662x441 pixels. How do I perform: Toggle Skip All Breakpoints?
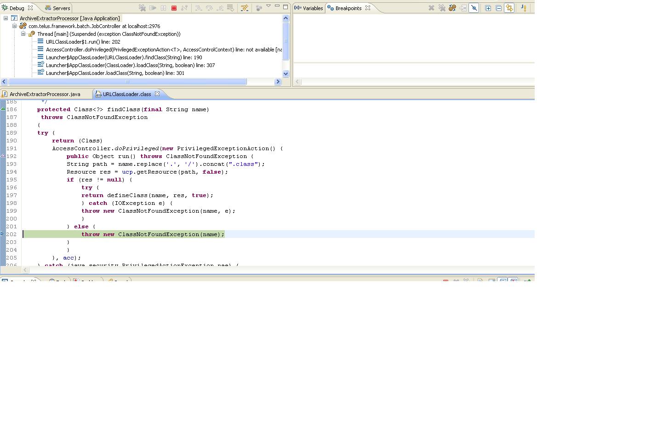coord(474,8)
